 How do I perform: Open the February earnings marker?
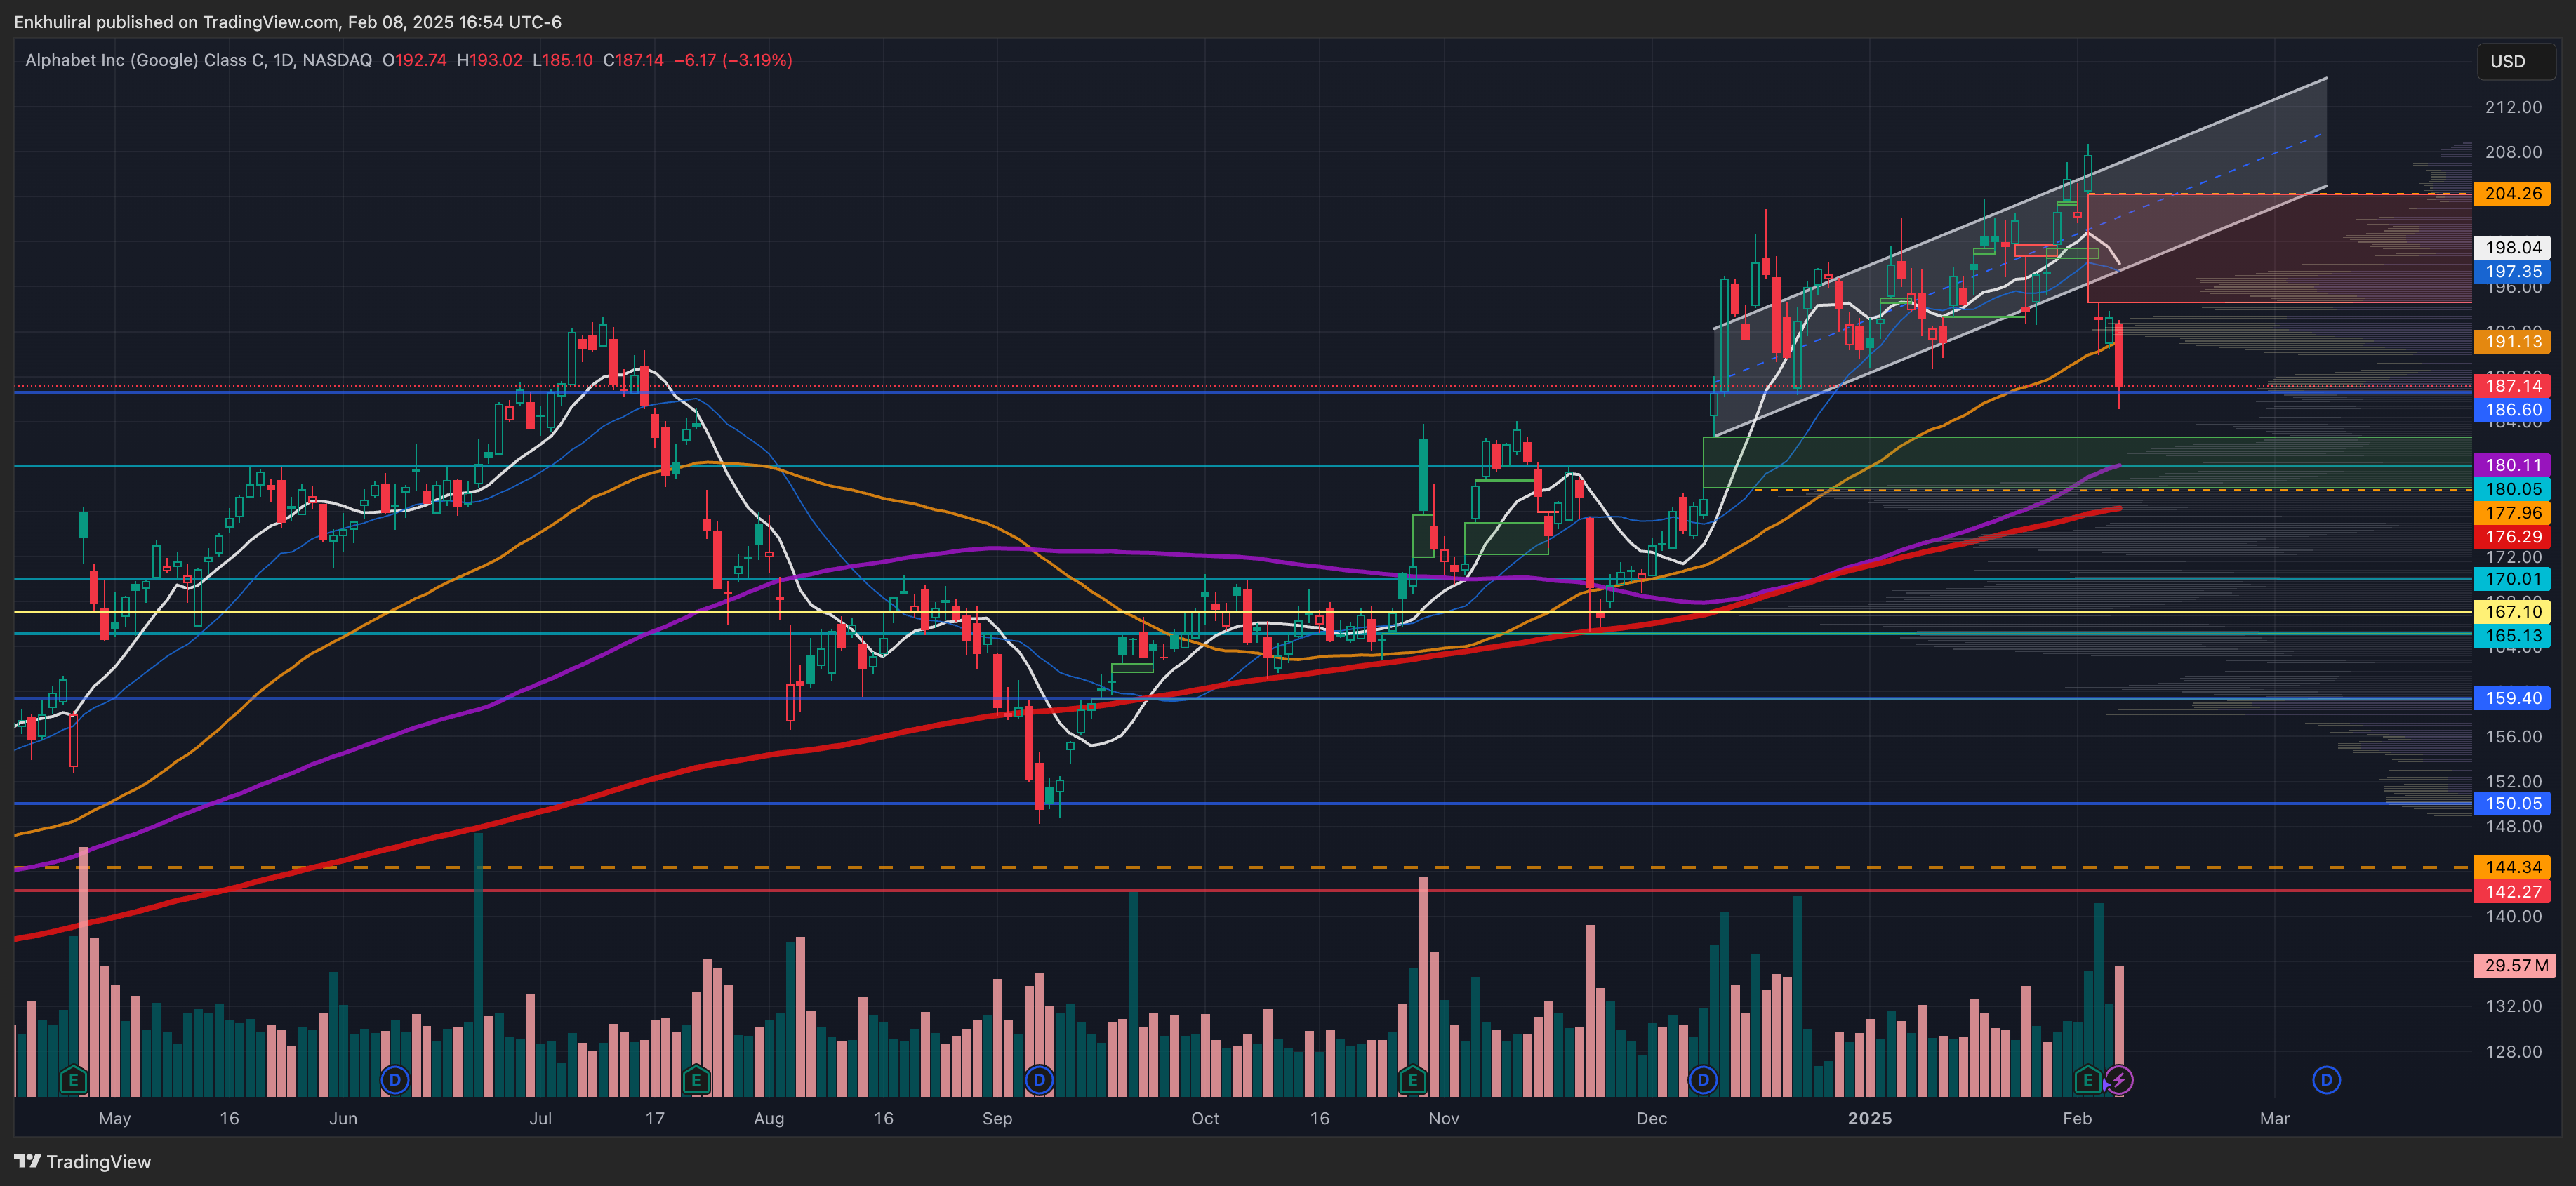(x=2087, y=1080)
